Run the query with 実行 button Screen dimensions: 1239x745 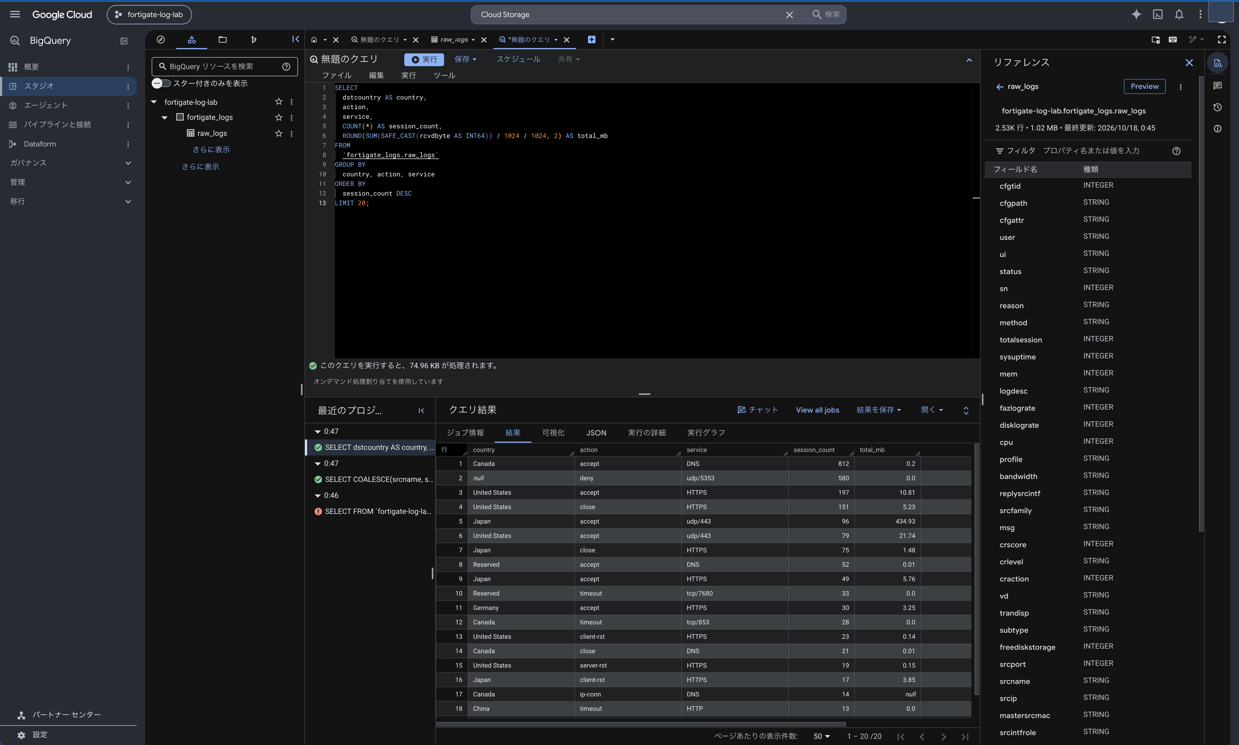424,59
